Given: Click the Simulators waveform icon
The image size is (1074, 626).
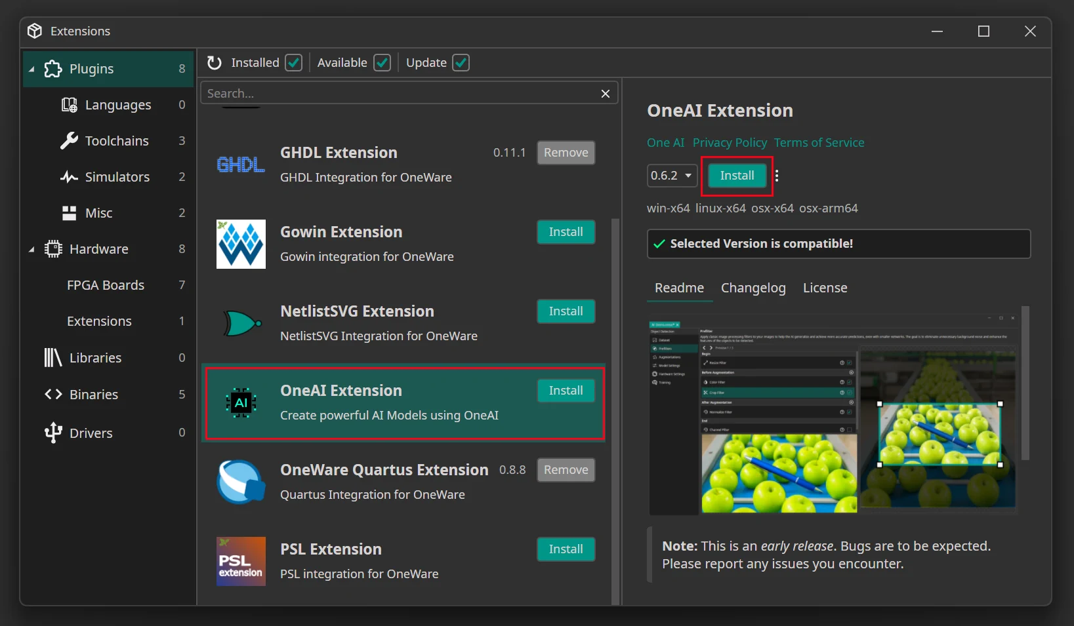Looking at the screenshot, I should [69, 177].
